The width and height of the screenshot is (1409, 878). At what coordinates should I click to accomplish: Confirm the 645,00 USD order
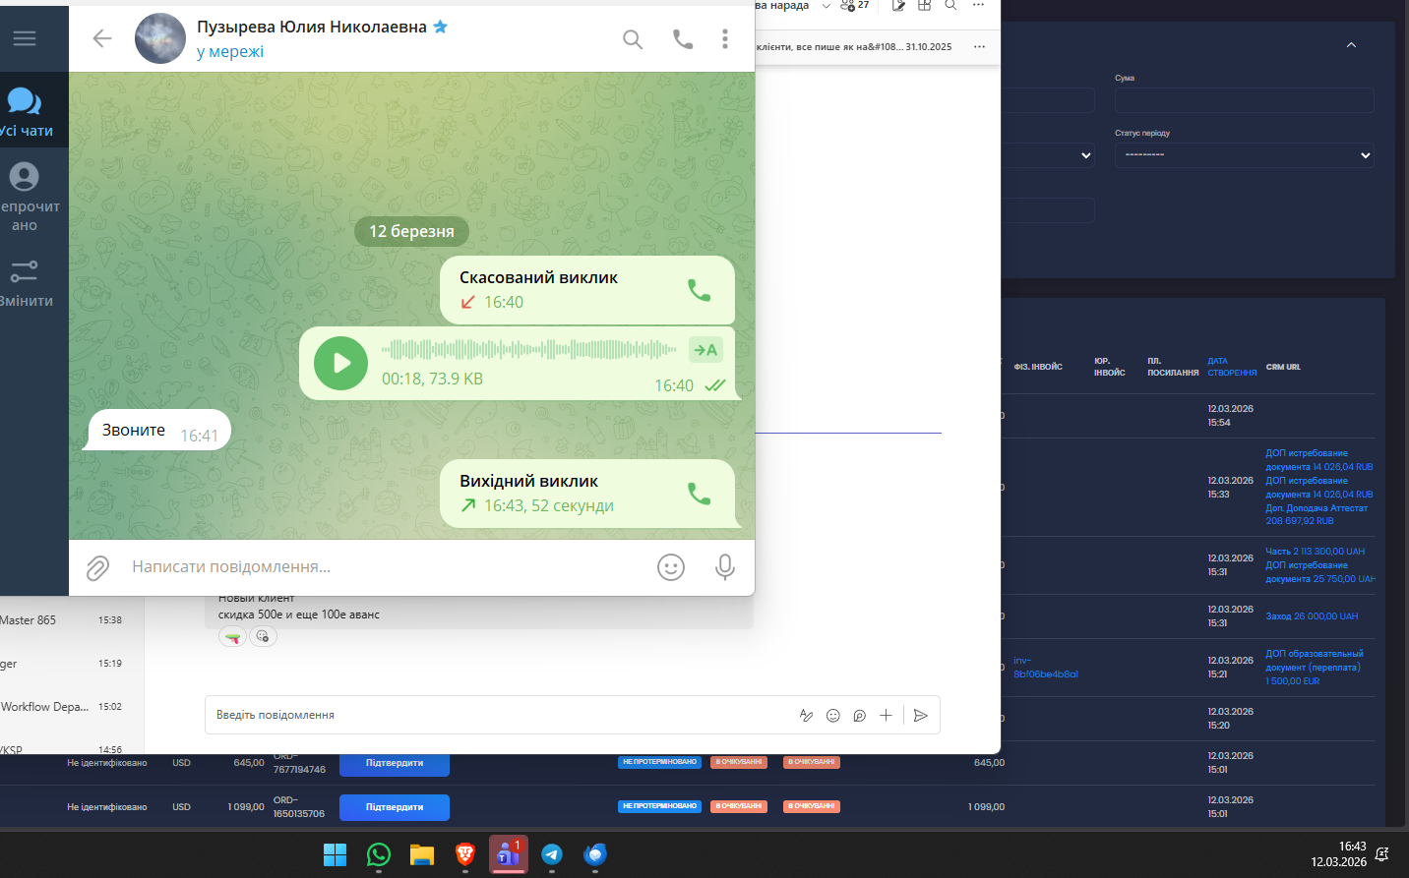(x=395, y=763)
